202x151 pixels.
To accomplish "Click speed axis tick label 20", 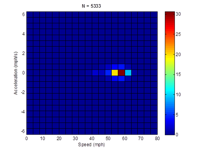I will tap(59, 138).
